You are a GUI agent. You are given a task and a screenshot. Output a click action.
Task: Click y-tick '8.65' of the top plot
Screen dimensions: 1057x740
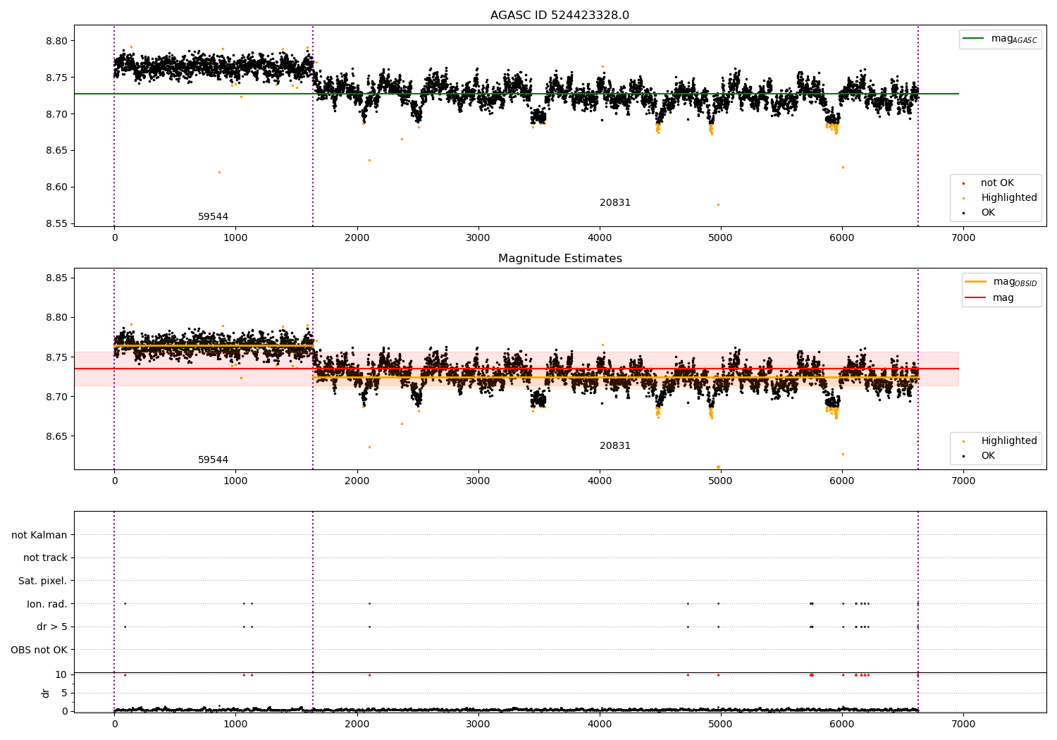pos(57,151)
